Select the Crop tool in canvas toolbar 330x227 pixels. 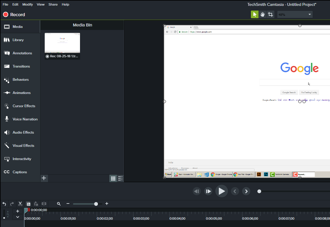[x=271, y=14]
